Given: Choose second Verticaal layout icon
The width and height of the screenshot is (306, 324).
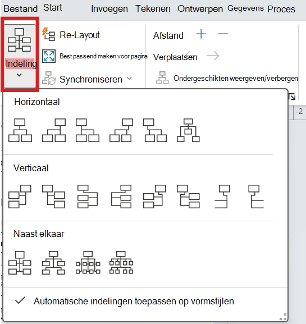Looking at the screenshot, I should click(53, 197).
